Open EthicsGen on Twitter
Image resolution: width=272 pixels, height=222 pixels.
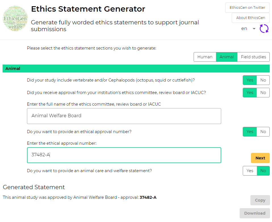point(247,8)
